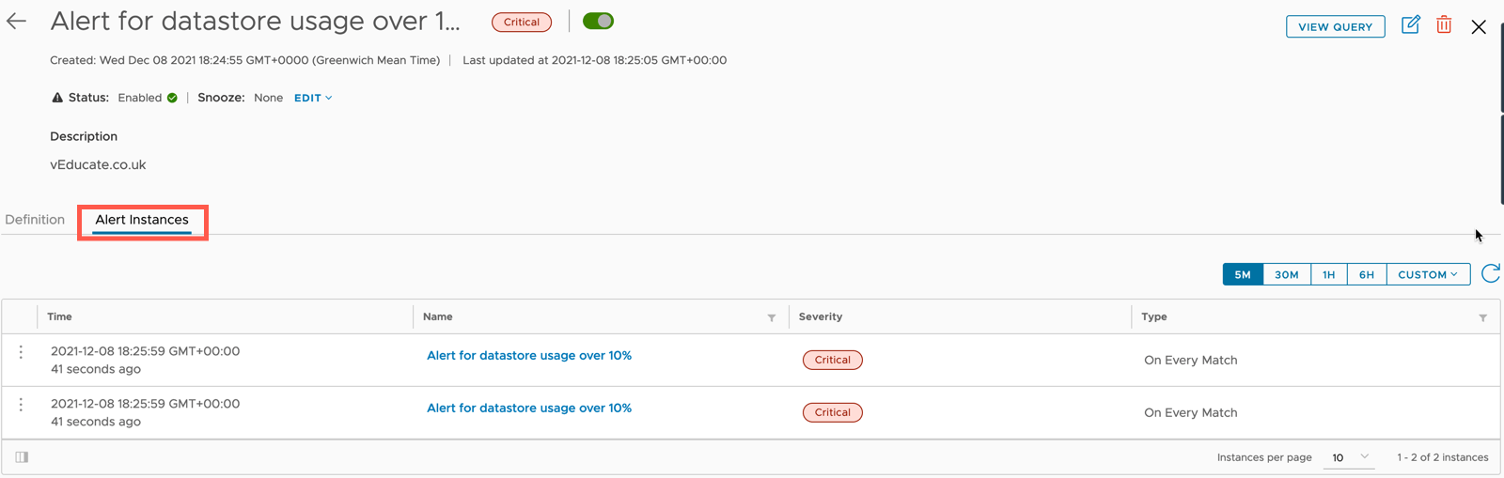Viewport: 1504px width, 478px height.
Task: Click the VIEW QUERY button
Action: pyautogui.click(x=1335, y=26)
